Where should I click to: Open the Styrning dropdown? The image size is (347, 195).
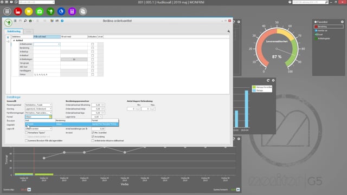click(x=50, y=109)
